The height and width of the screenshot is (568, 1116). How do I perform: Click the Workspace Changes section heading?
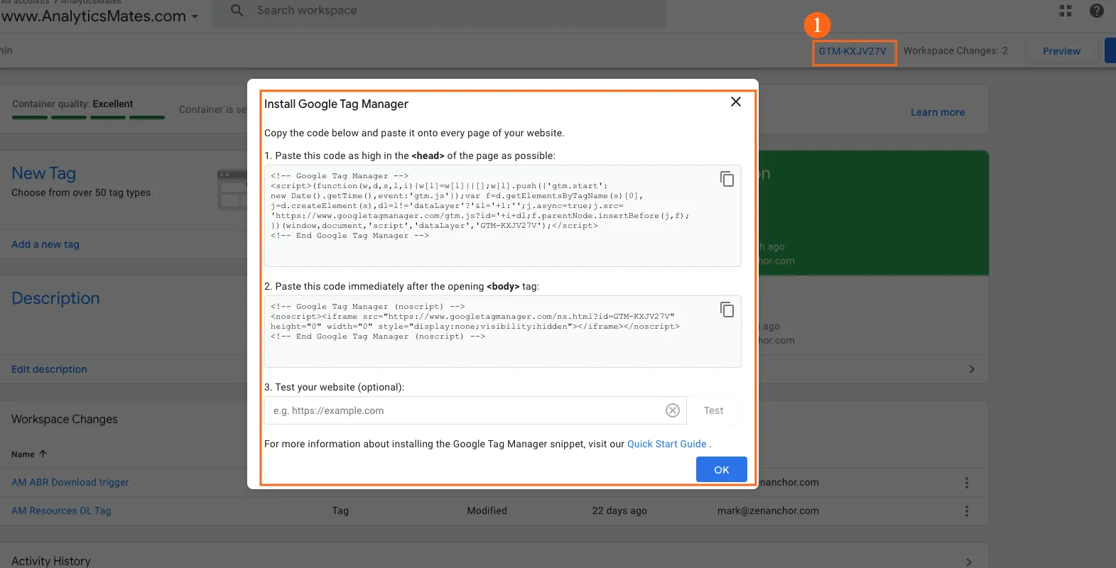65,420
